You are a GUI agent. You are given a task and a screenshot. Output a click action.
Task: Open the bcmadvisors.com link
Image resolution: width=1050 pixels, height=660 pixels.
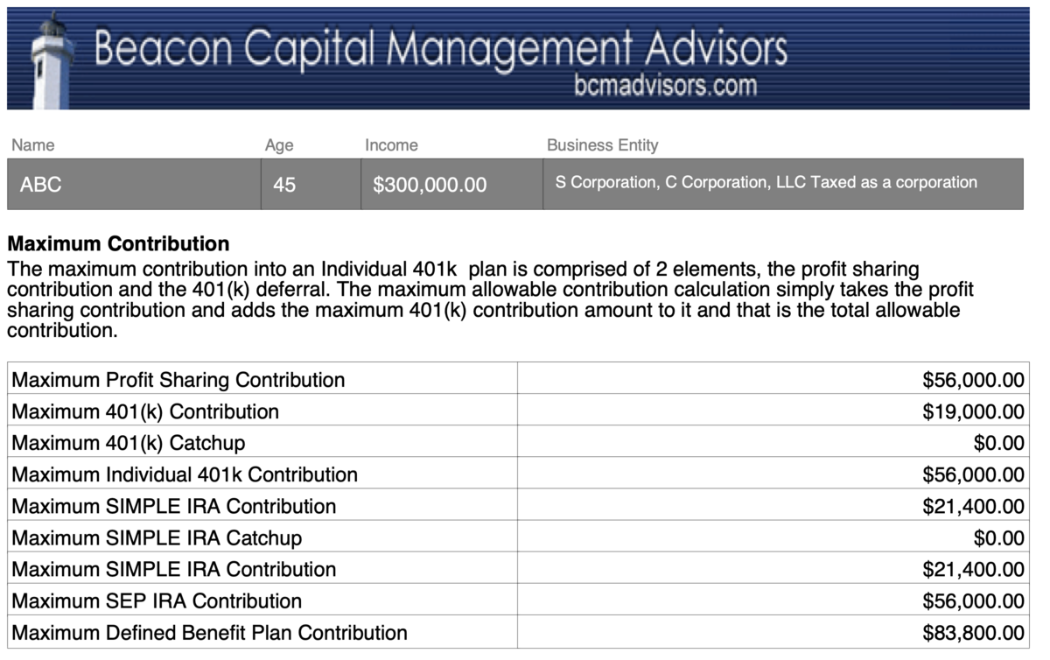click(x=665, y=85)
